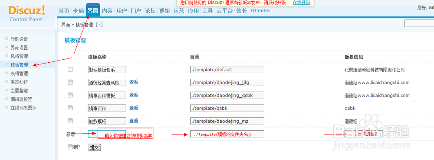This screenshot has width=434, height=160.
Task: Go to the 应用 tab
Action: [193, 11]
